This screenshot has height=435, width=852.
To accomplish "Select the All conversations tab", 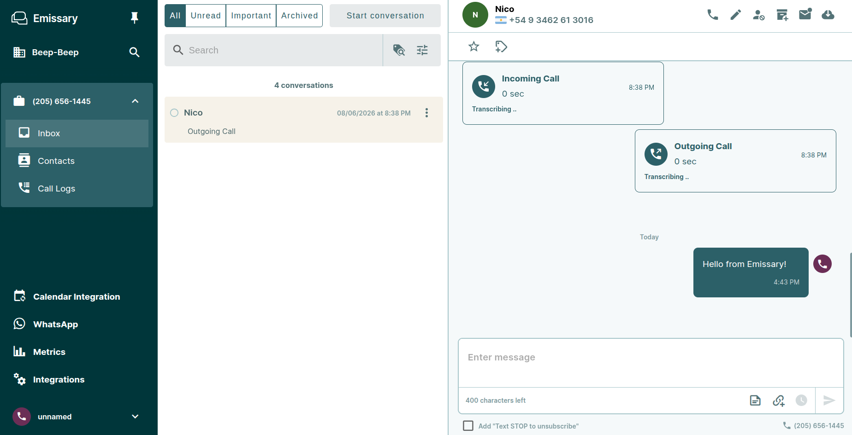I will (175, 16).
